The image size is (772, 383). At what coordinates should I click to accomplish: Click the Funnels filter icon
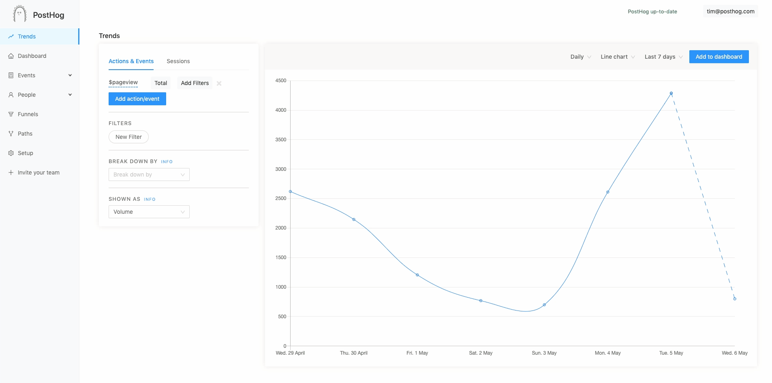click(11, 114)
